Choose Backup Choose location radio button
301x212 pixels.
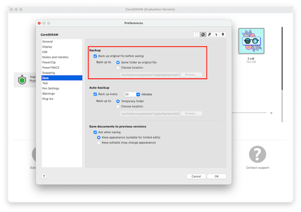(118, 68)
